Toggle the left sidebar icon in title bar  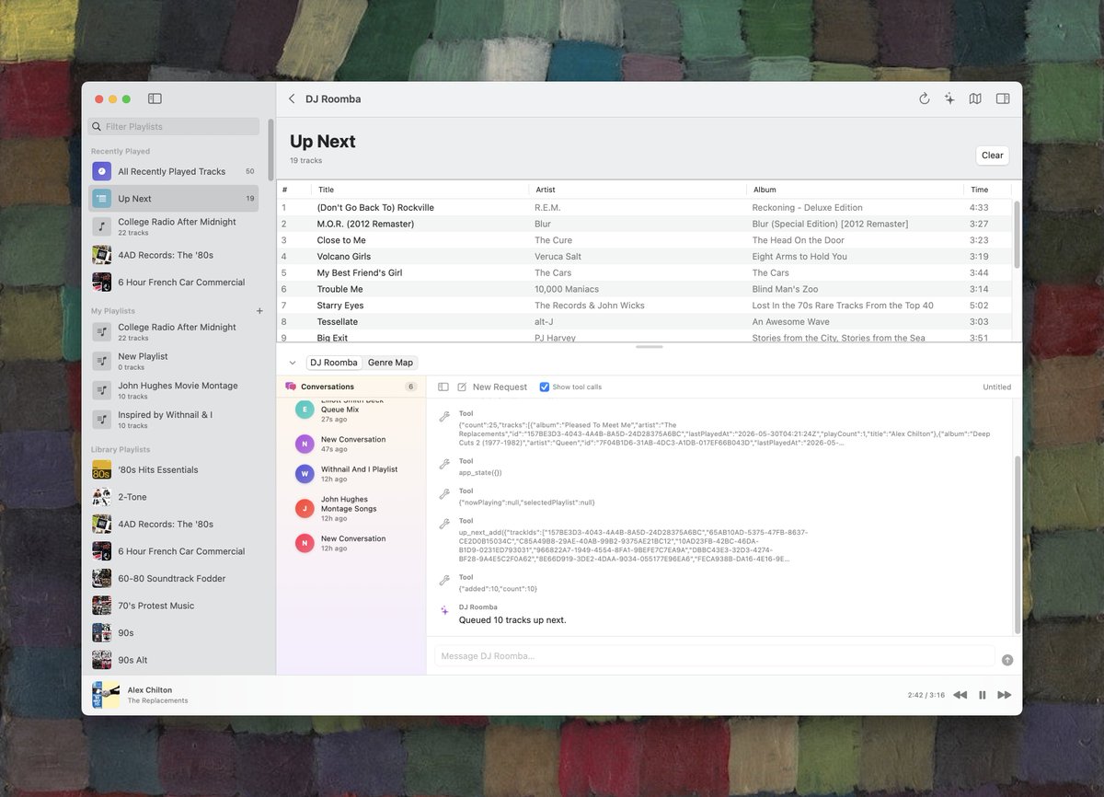pos(155,98)
